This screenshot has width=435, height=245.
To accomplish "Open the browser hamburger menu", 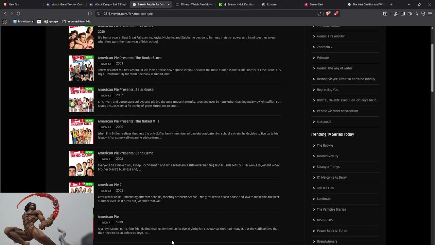I will coord(430,14).
